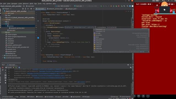Hide the Run tool window with the minus
Viewport: 176px width, 99px height.
(x=131, y=65)
